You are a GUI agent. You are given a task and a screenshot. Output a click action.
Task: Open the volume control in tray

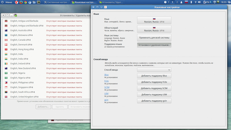[x=199, y=2]
